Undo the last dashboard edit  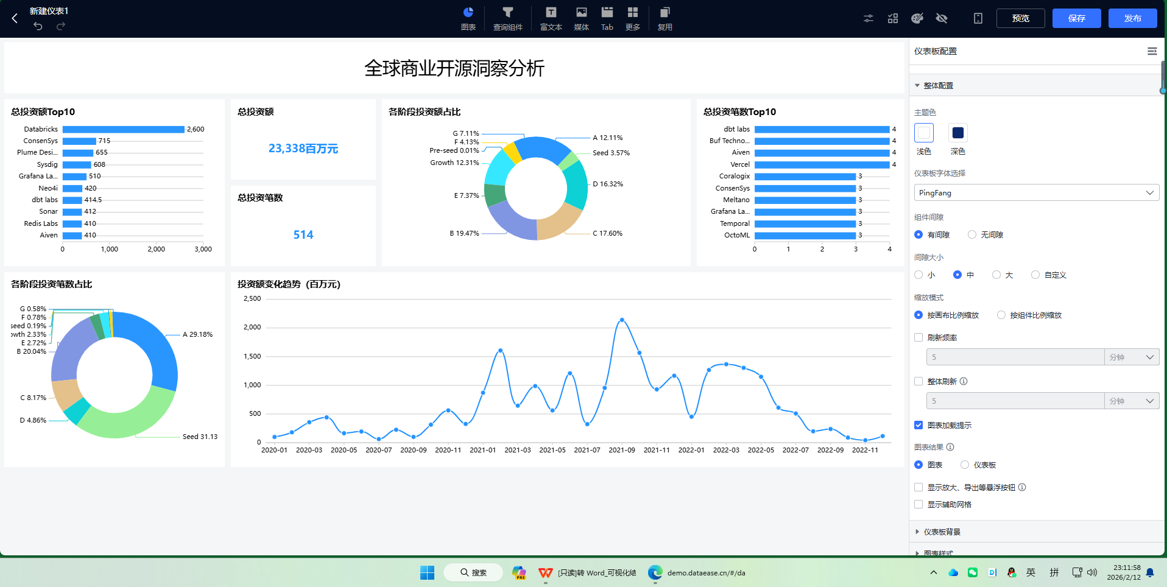pos(38,26)
